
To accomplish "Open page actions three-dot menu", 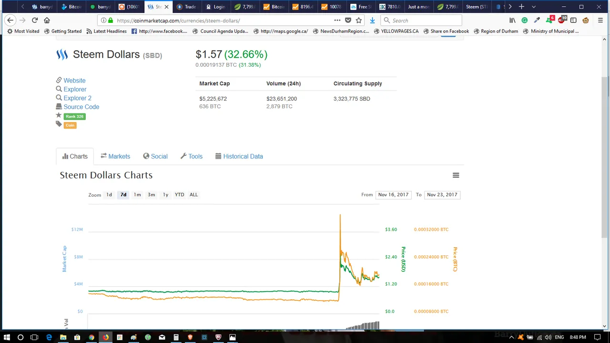I will pos(337,20).
